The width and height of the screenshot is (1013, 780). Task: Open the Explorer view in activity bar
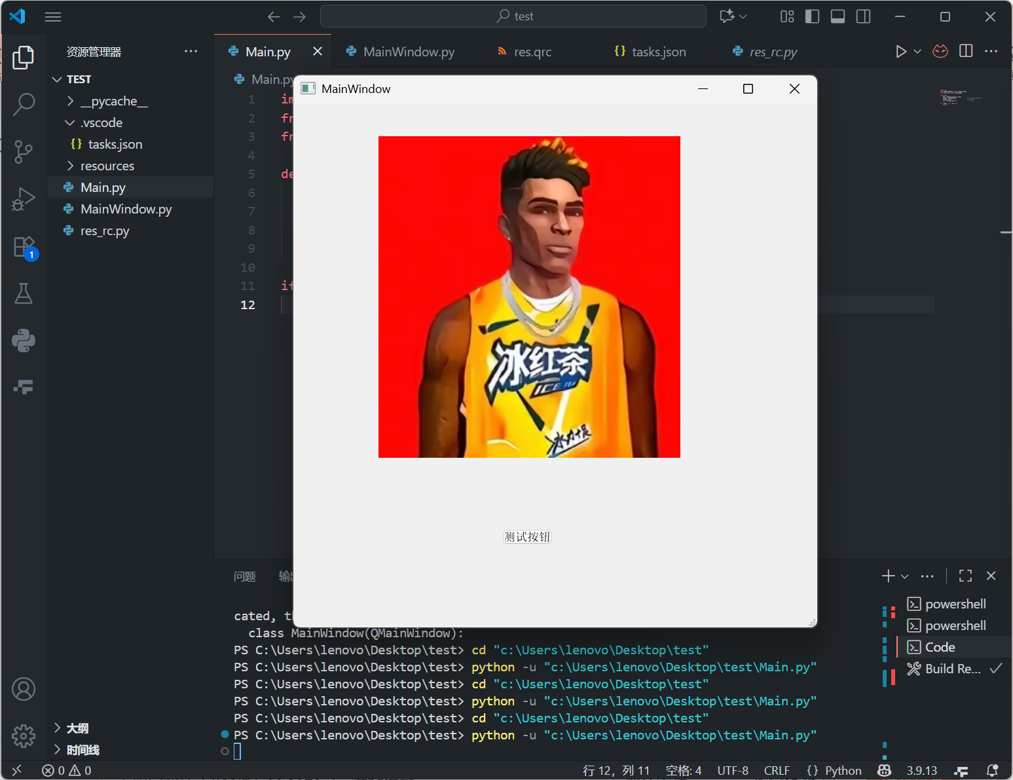pos(24,58)
